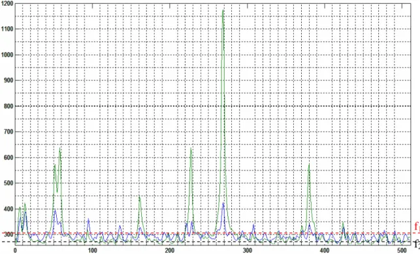Screen dimensions: 420x254
Task: Click the 700 y-axis tick label
Action: [x=8, y=132]
